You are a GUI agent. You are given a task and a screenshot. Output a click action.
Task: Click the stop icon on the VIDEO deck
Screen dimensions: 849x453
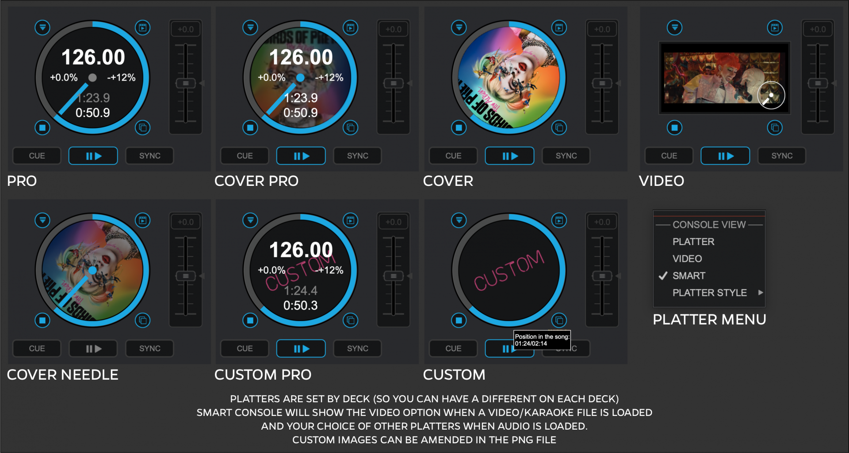pyautogui.click(x=674, y=128)
